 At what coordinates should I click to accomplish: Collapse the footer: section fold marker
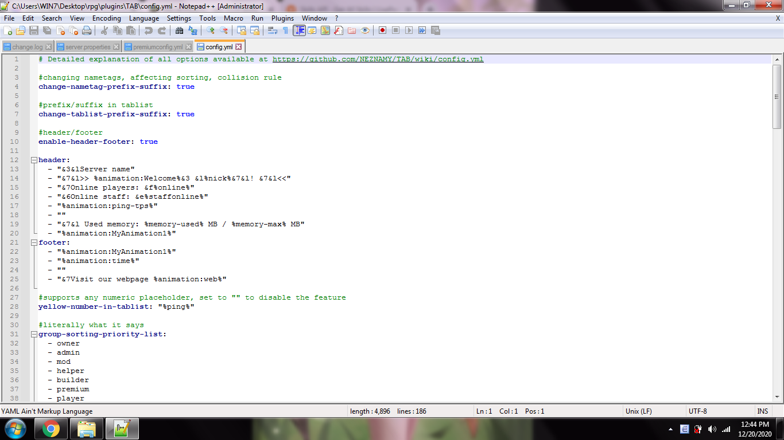pyautogui.click(x=34, y=243)
